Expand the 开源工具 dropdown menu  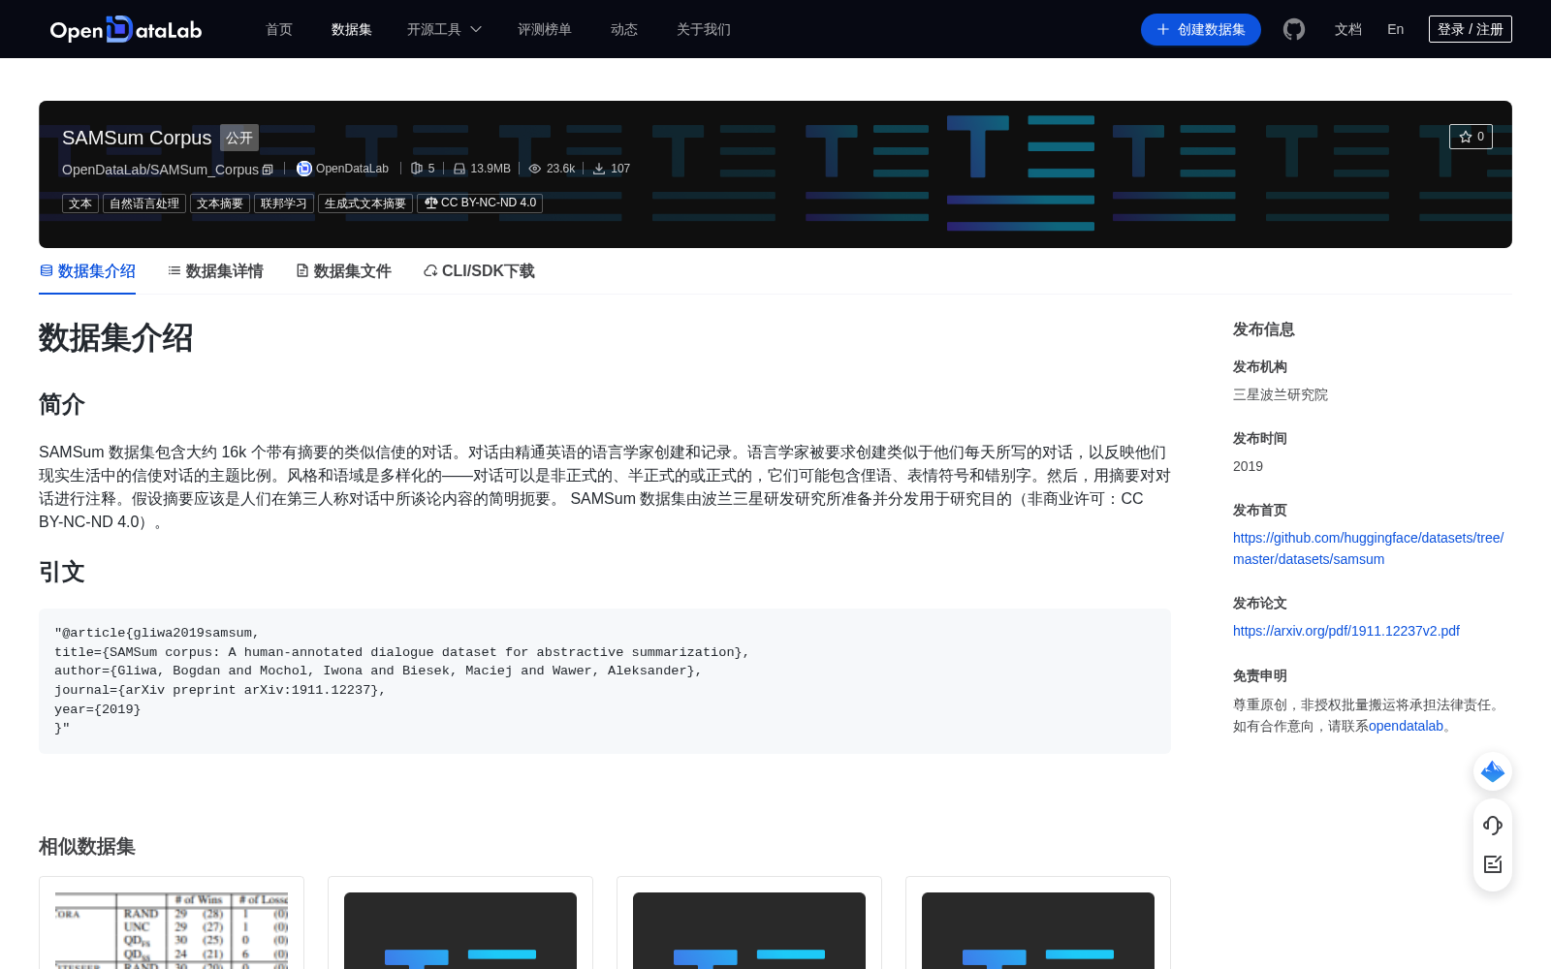click(x=444, y=29)
